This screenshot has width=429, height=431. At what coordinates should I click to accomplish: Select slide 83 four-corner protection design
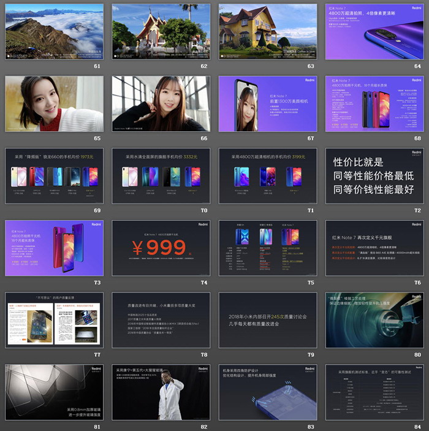pos(268,392)
